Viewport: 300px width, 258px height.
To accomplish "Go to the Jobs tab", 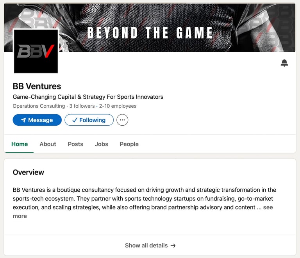I will (x=101, y=144).
